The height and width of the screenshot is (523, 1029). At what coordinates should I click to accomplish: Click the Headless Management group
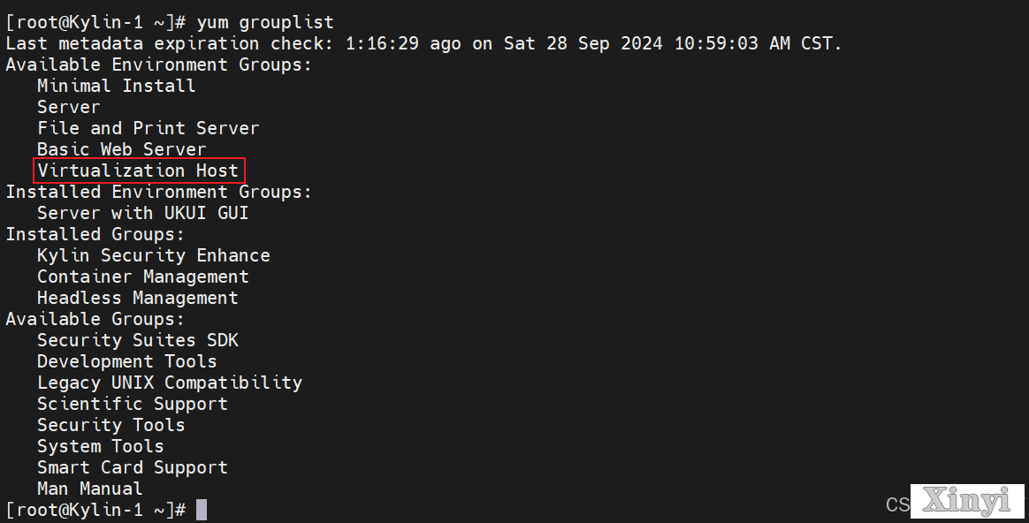click(138, 298)
